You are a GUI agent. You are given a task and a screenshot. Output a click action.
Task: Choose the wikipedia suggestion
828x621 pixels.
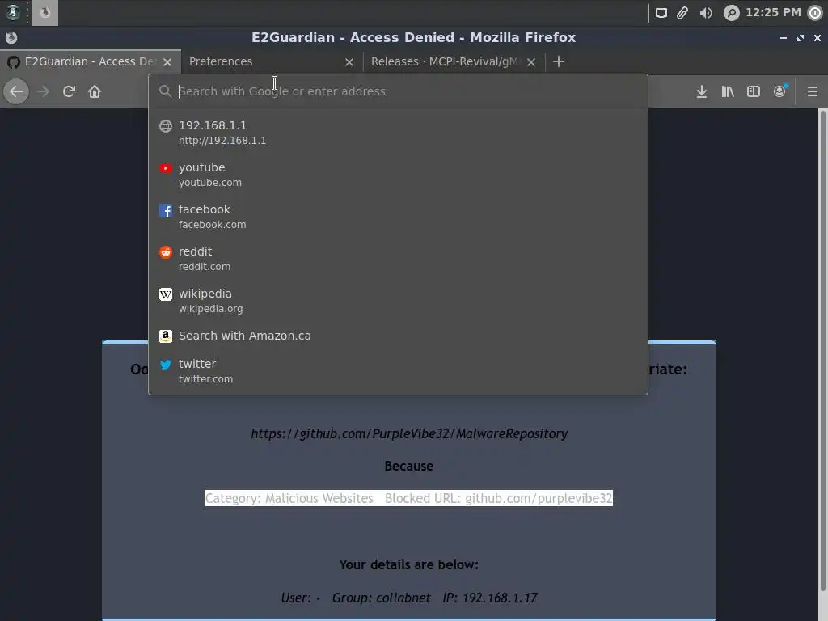coord(398,301)
